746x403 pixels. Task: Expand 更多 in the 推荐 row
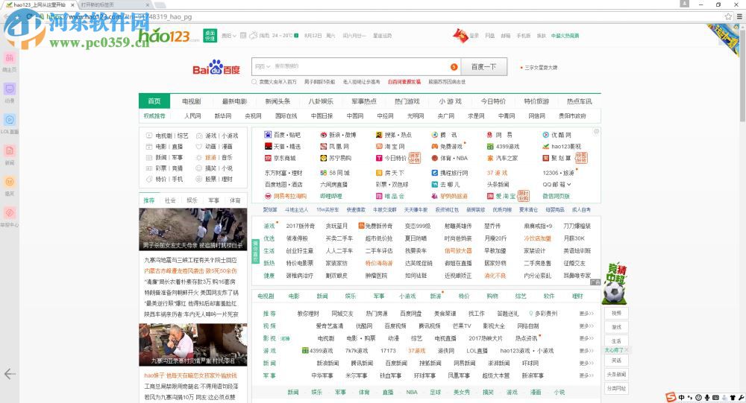pos(586,314)
